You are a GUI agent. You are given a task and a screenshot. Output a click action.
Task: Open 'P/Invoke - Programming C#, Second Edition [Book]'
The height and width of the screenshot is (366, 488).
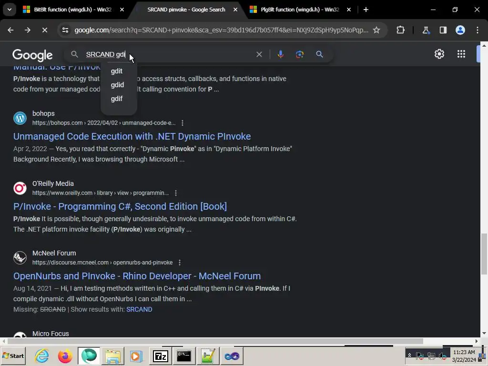click(x=120, y=206)
